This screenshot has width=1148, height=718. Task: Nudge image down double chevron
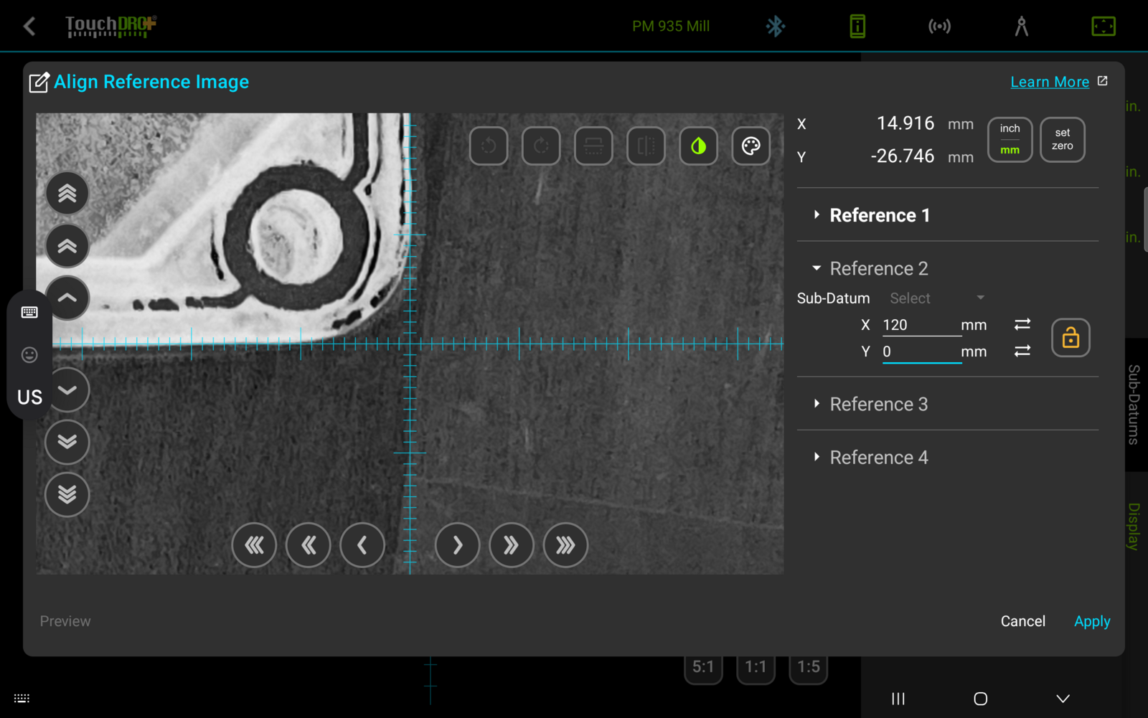tap(67, 442)
